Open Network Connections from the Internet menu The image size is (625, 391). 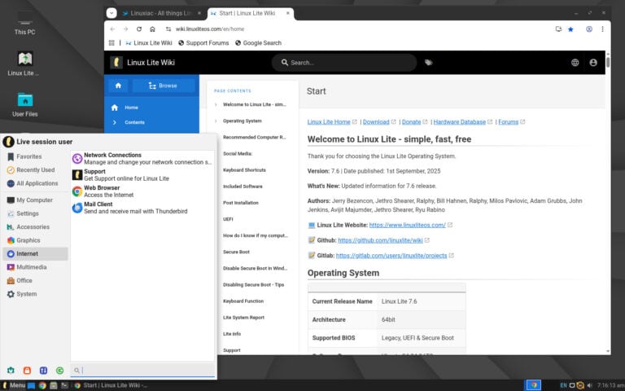[112, 156]
